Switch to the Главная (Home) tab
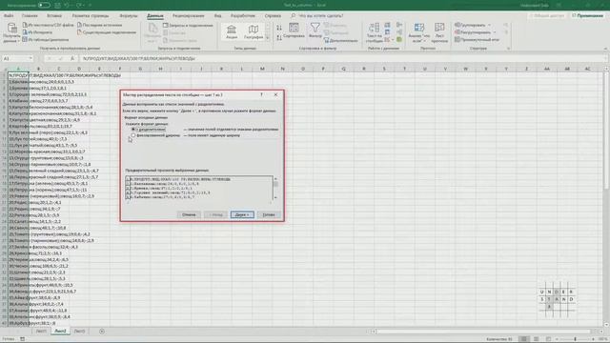Viewport: 610px width, 343px height. pyautogui.click(x=30, y=16)
